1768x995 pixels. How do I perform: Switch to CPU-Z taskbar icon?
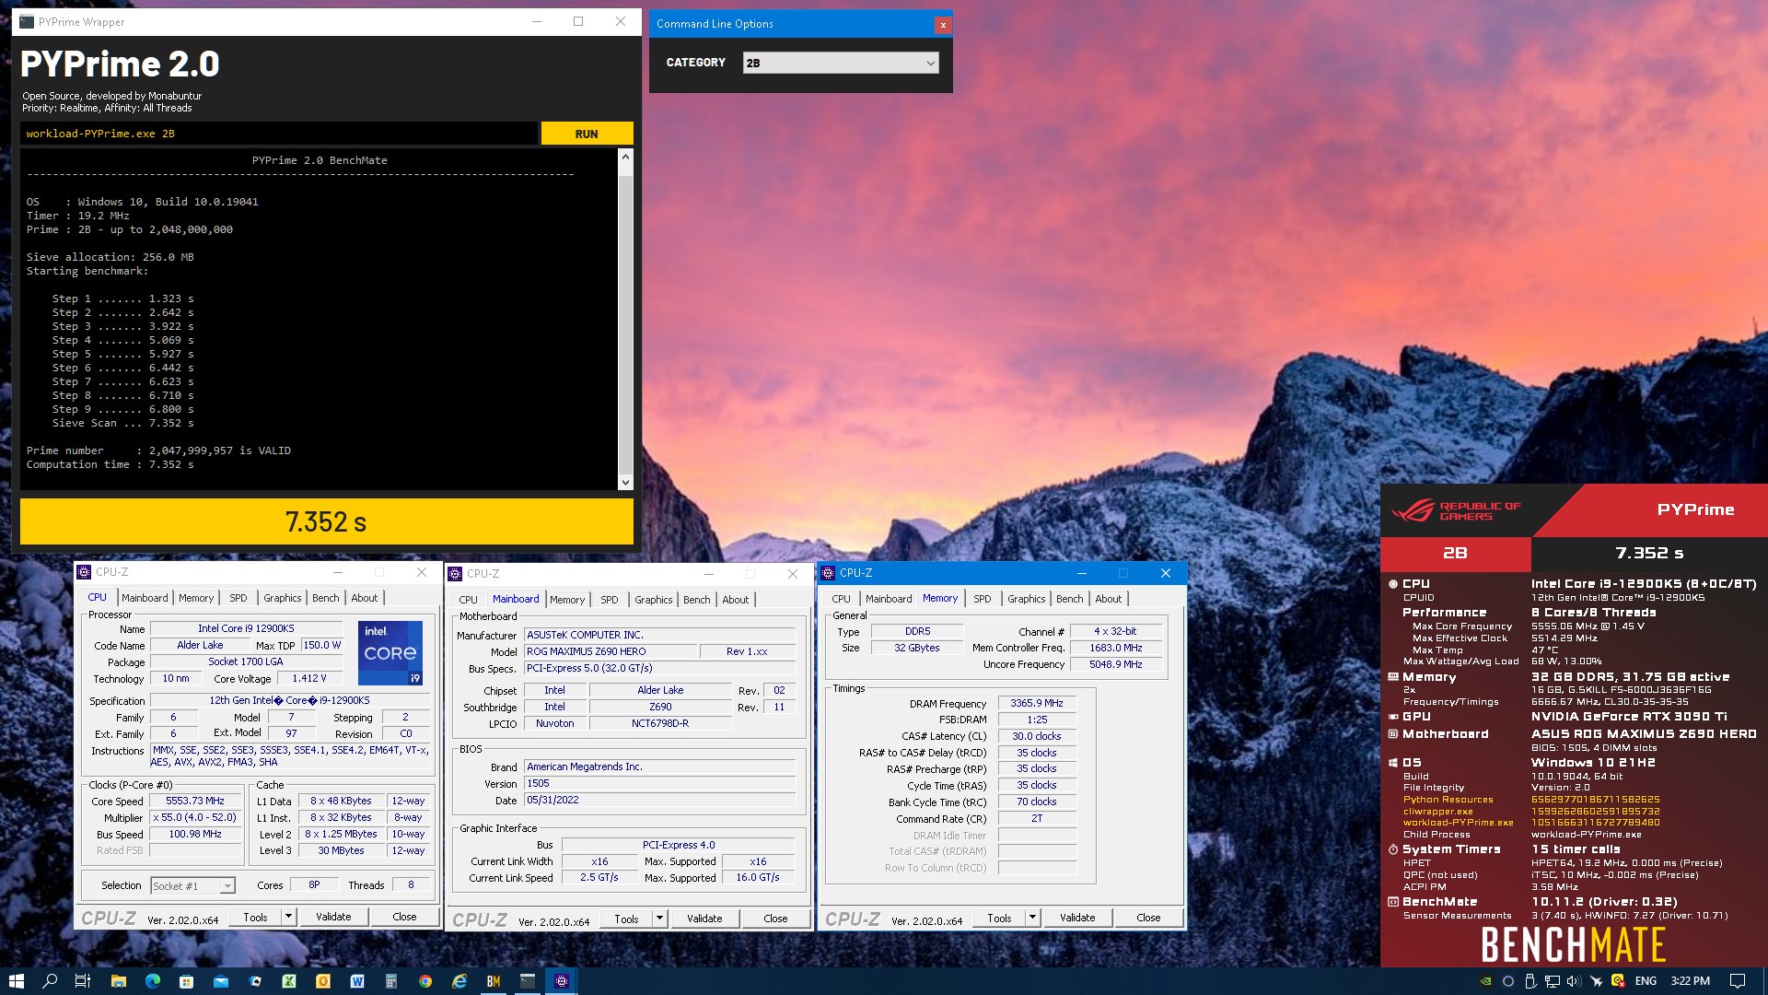click(562, 981)
